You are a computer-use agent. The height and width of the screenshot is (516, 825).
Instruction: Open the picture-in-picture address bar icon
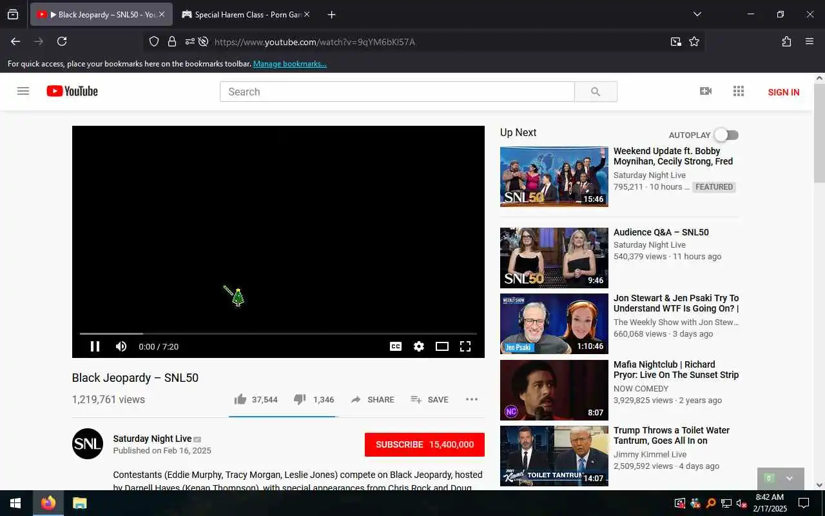pos(675,42)
